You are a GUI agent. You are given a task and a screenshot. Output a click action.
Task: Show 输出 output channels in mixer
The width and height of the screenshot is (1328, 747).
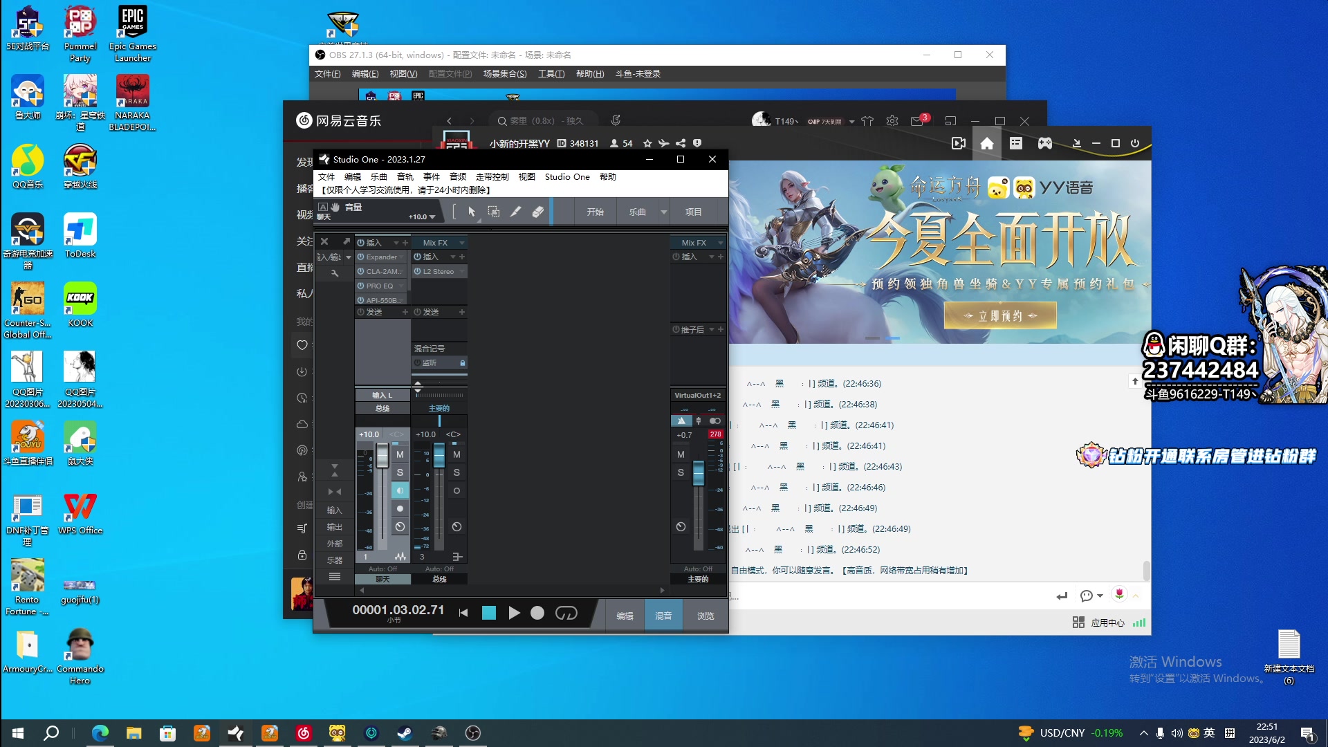tap(335, 527)
